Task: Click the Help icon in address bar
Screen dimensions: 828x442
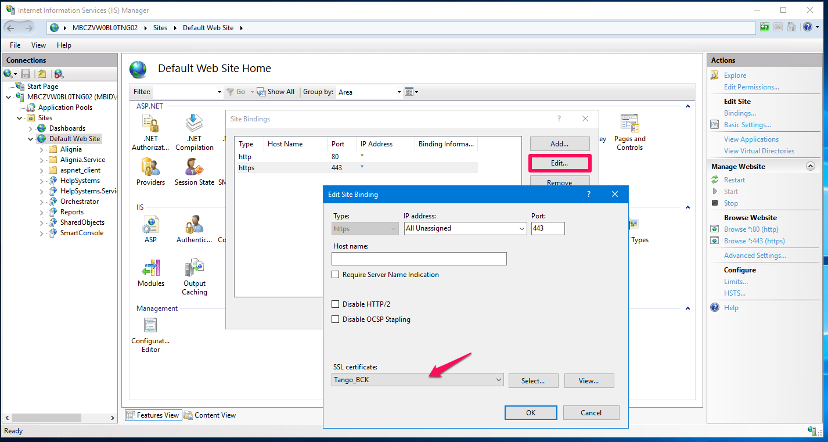Action: (807, 27)
